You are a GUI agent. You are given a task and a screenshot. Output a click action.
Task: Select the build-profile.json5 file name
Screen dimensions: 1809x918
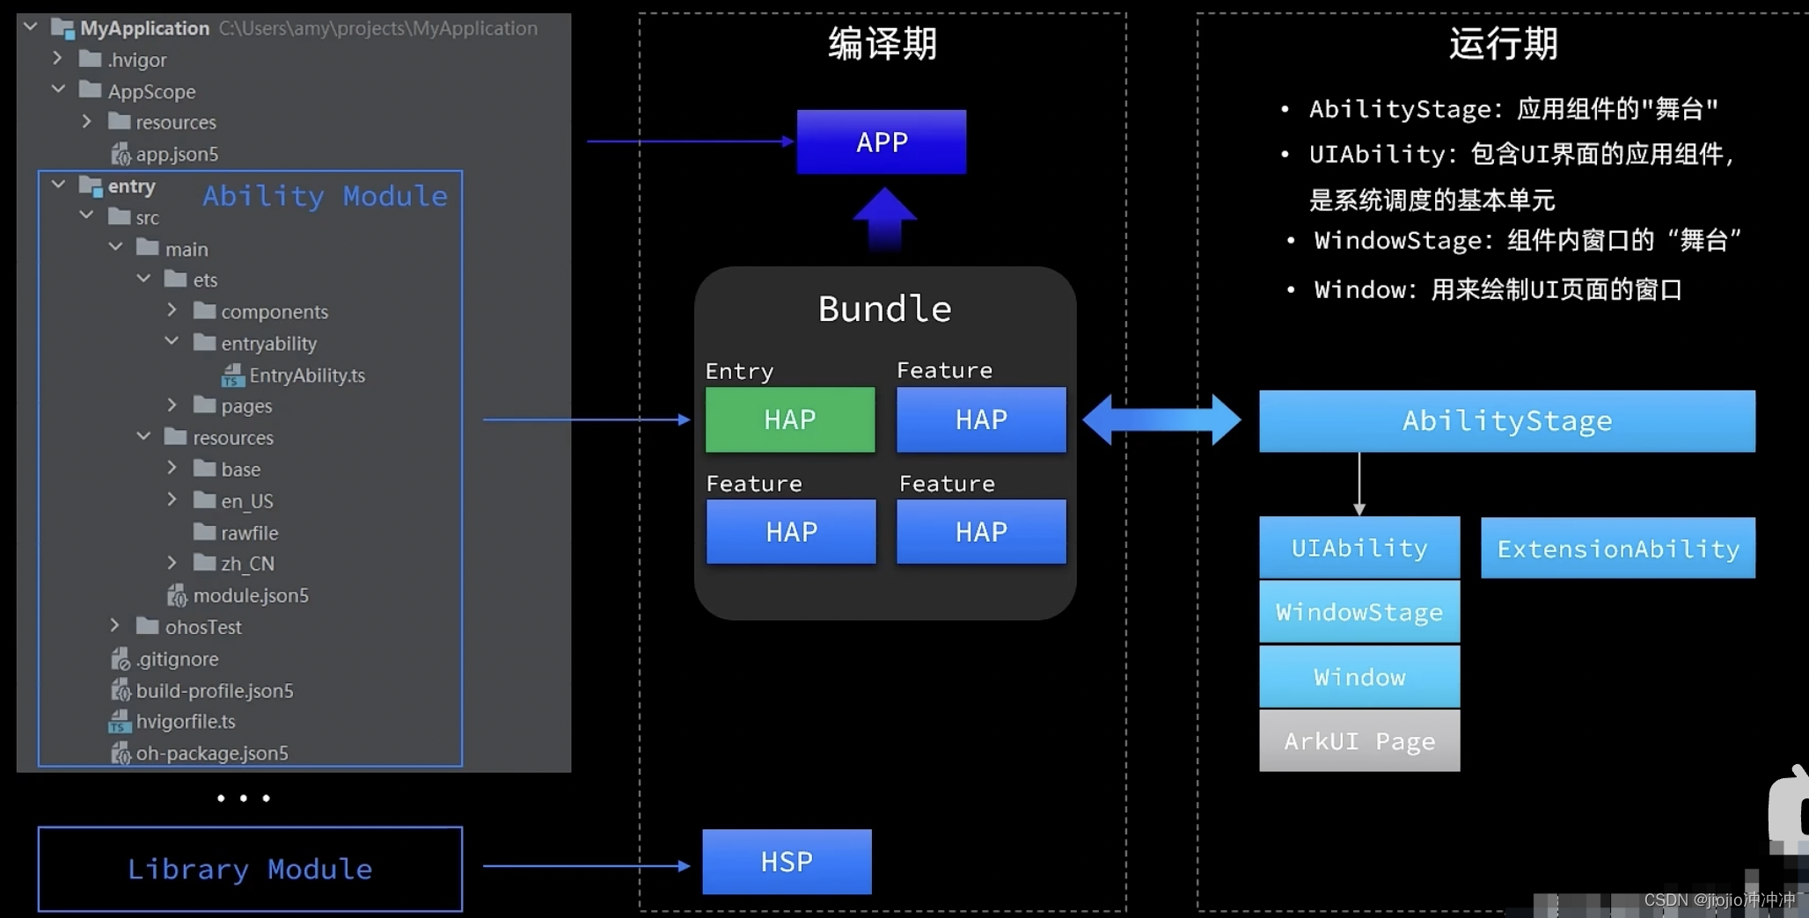pyautogui.click(x=215, y=690)
